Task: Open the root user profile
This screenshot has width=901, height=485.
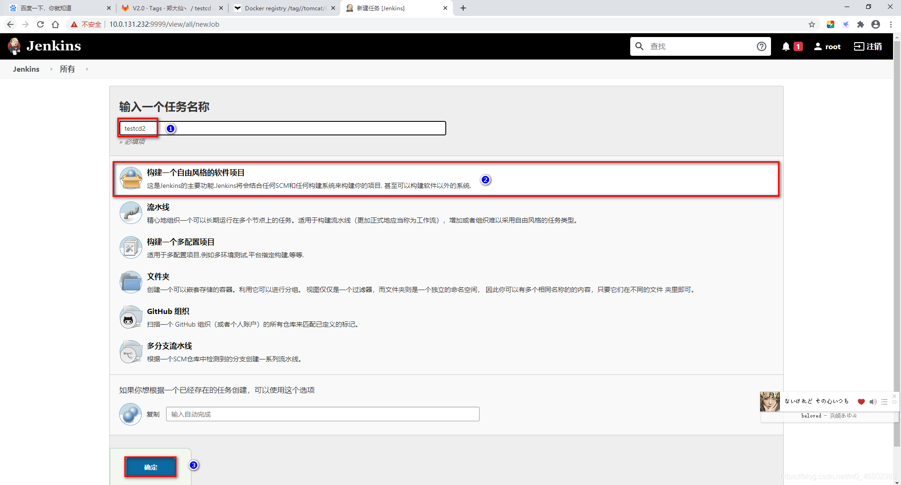Action: point(827,46)
